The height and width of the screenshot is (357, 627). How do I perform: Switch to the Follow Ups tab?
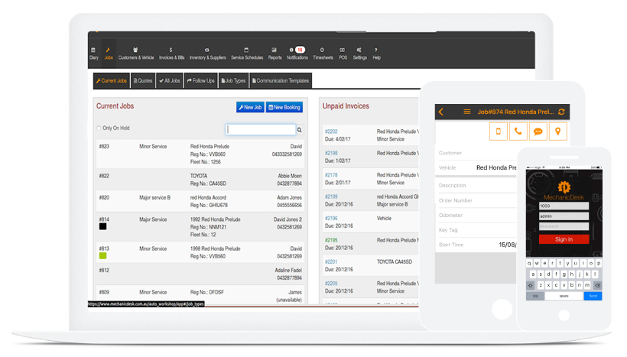[201, 80]
